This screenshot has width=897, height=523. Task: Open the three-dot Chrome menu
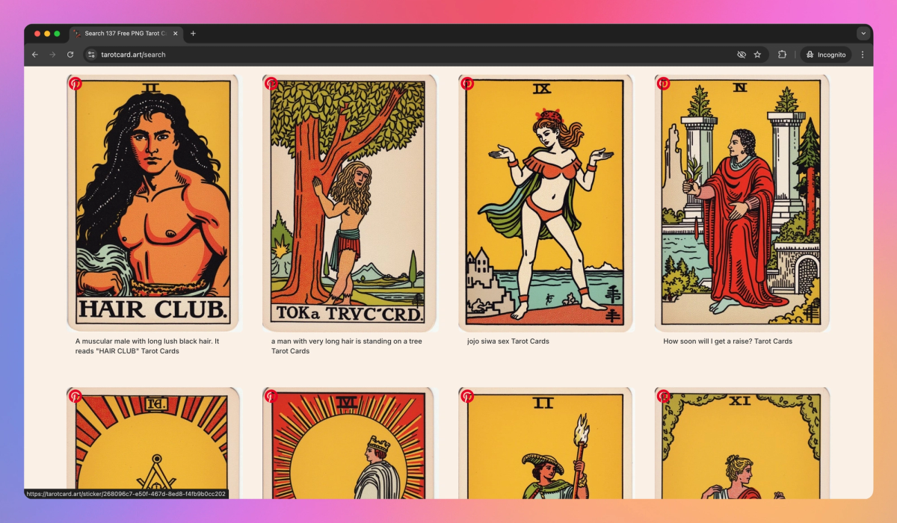863,54
